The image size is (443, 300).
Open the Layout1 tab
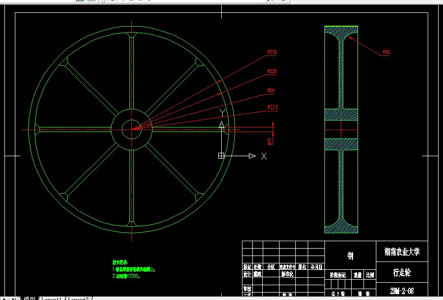point(51,299)
